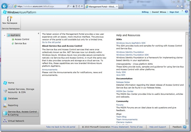Click the Feedback plus icon
Screen dimensions: 191x132
point(184,127)
